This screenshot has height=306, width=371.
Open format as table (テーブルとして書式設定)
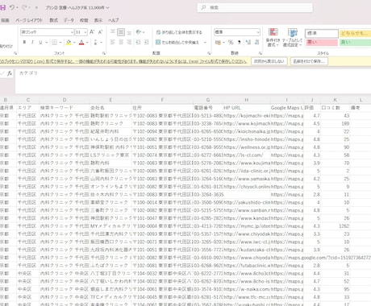[x=292, y=38]
